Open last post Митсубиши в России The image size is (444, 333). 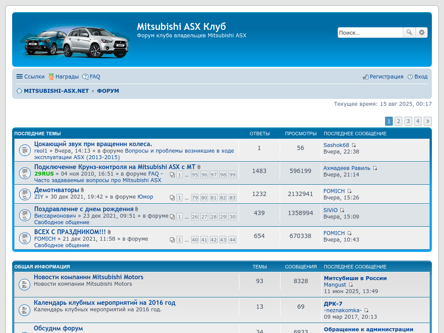click(x=356, y=278)
